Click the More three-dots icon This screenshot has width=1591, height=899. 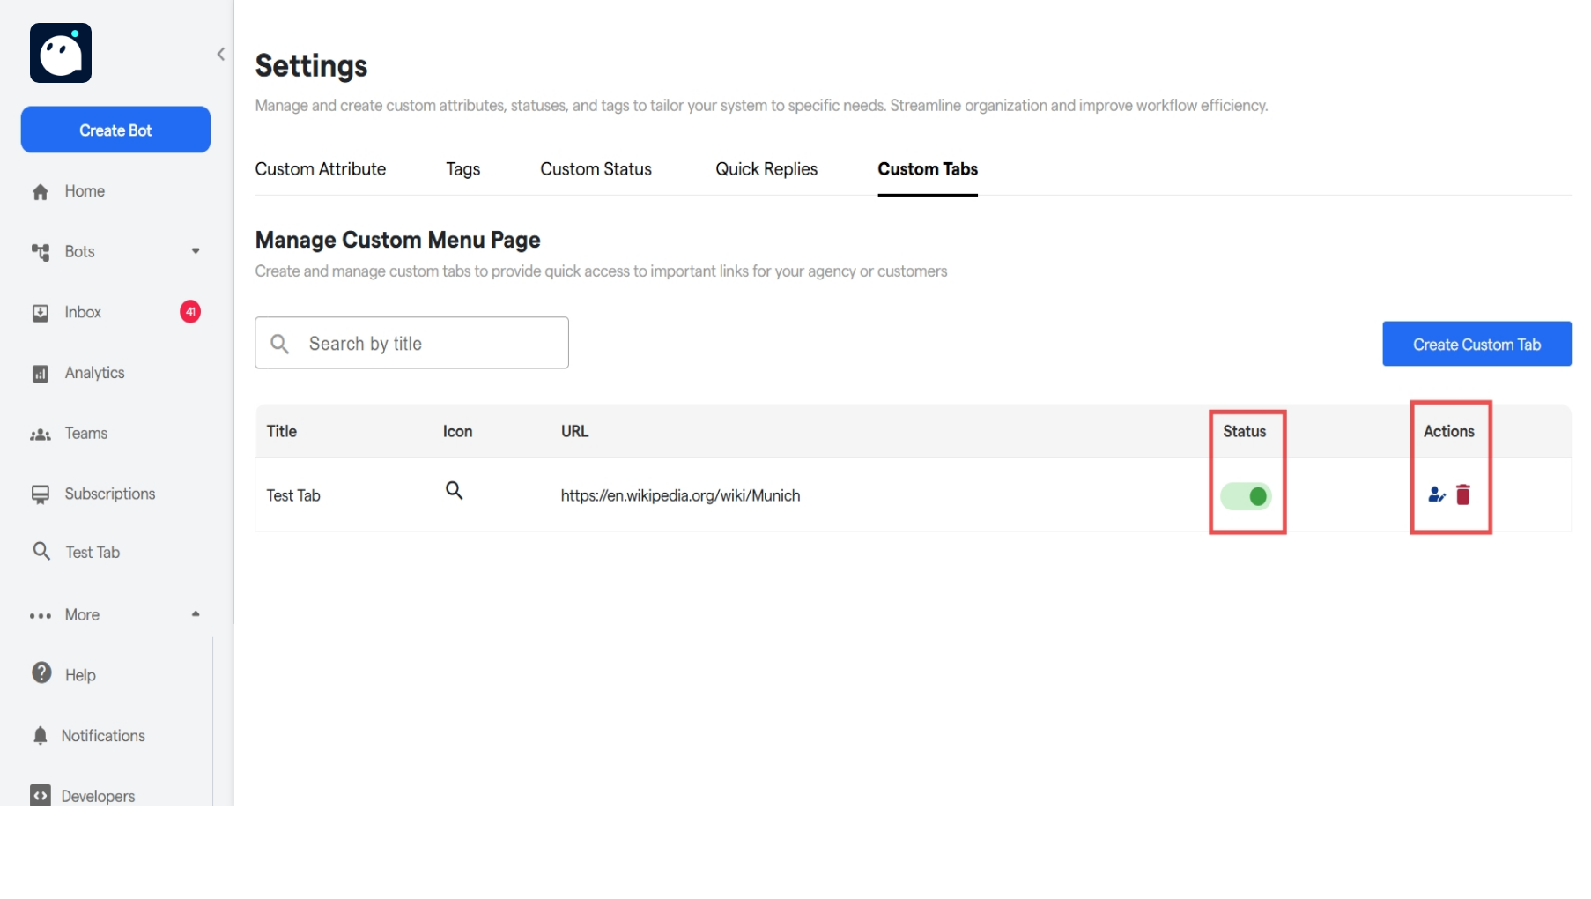click(41, 615)
